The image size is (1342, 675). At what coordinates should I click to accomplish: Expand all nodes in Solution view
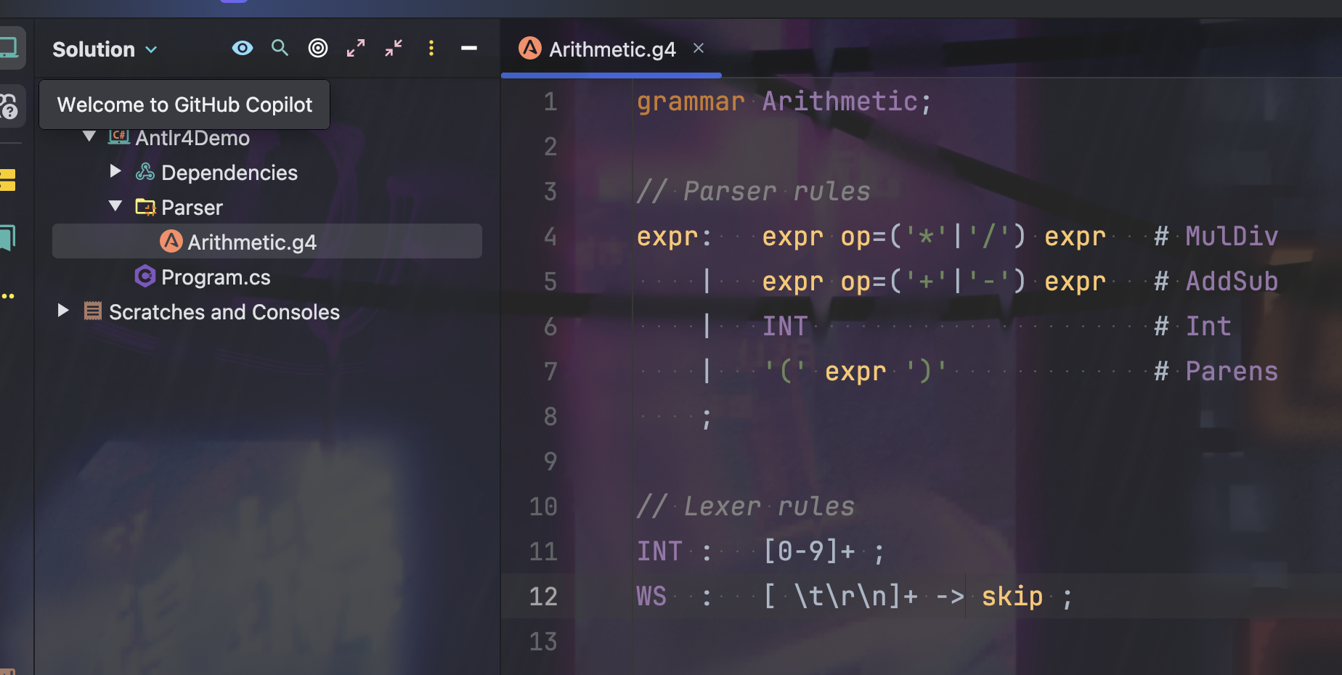pyautogui.click(x=355, y=48)
